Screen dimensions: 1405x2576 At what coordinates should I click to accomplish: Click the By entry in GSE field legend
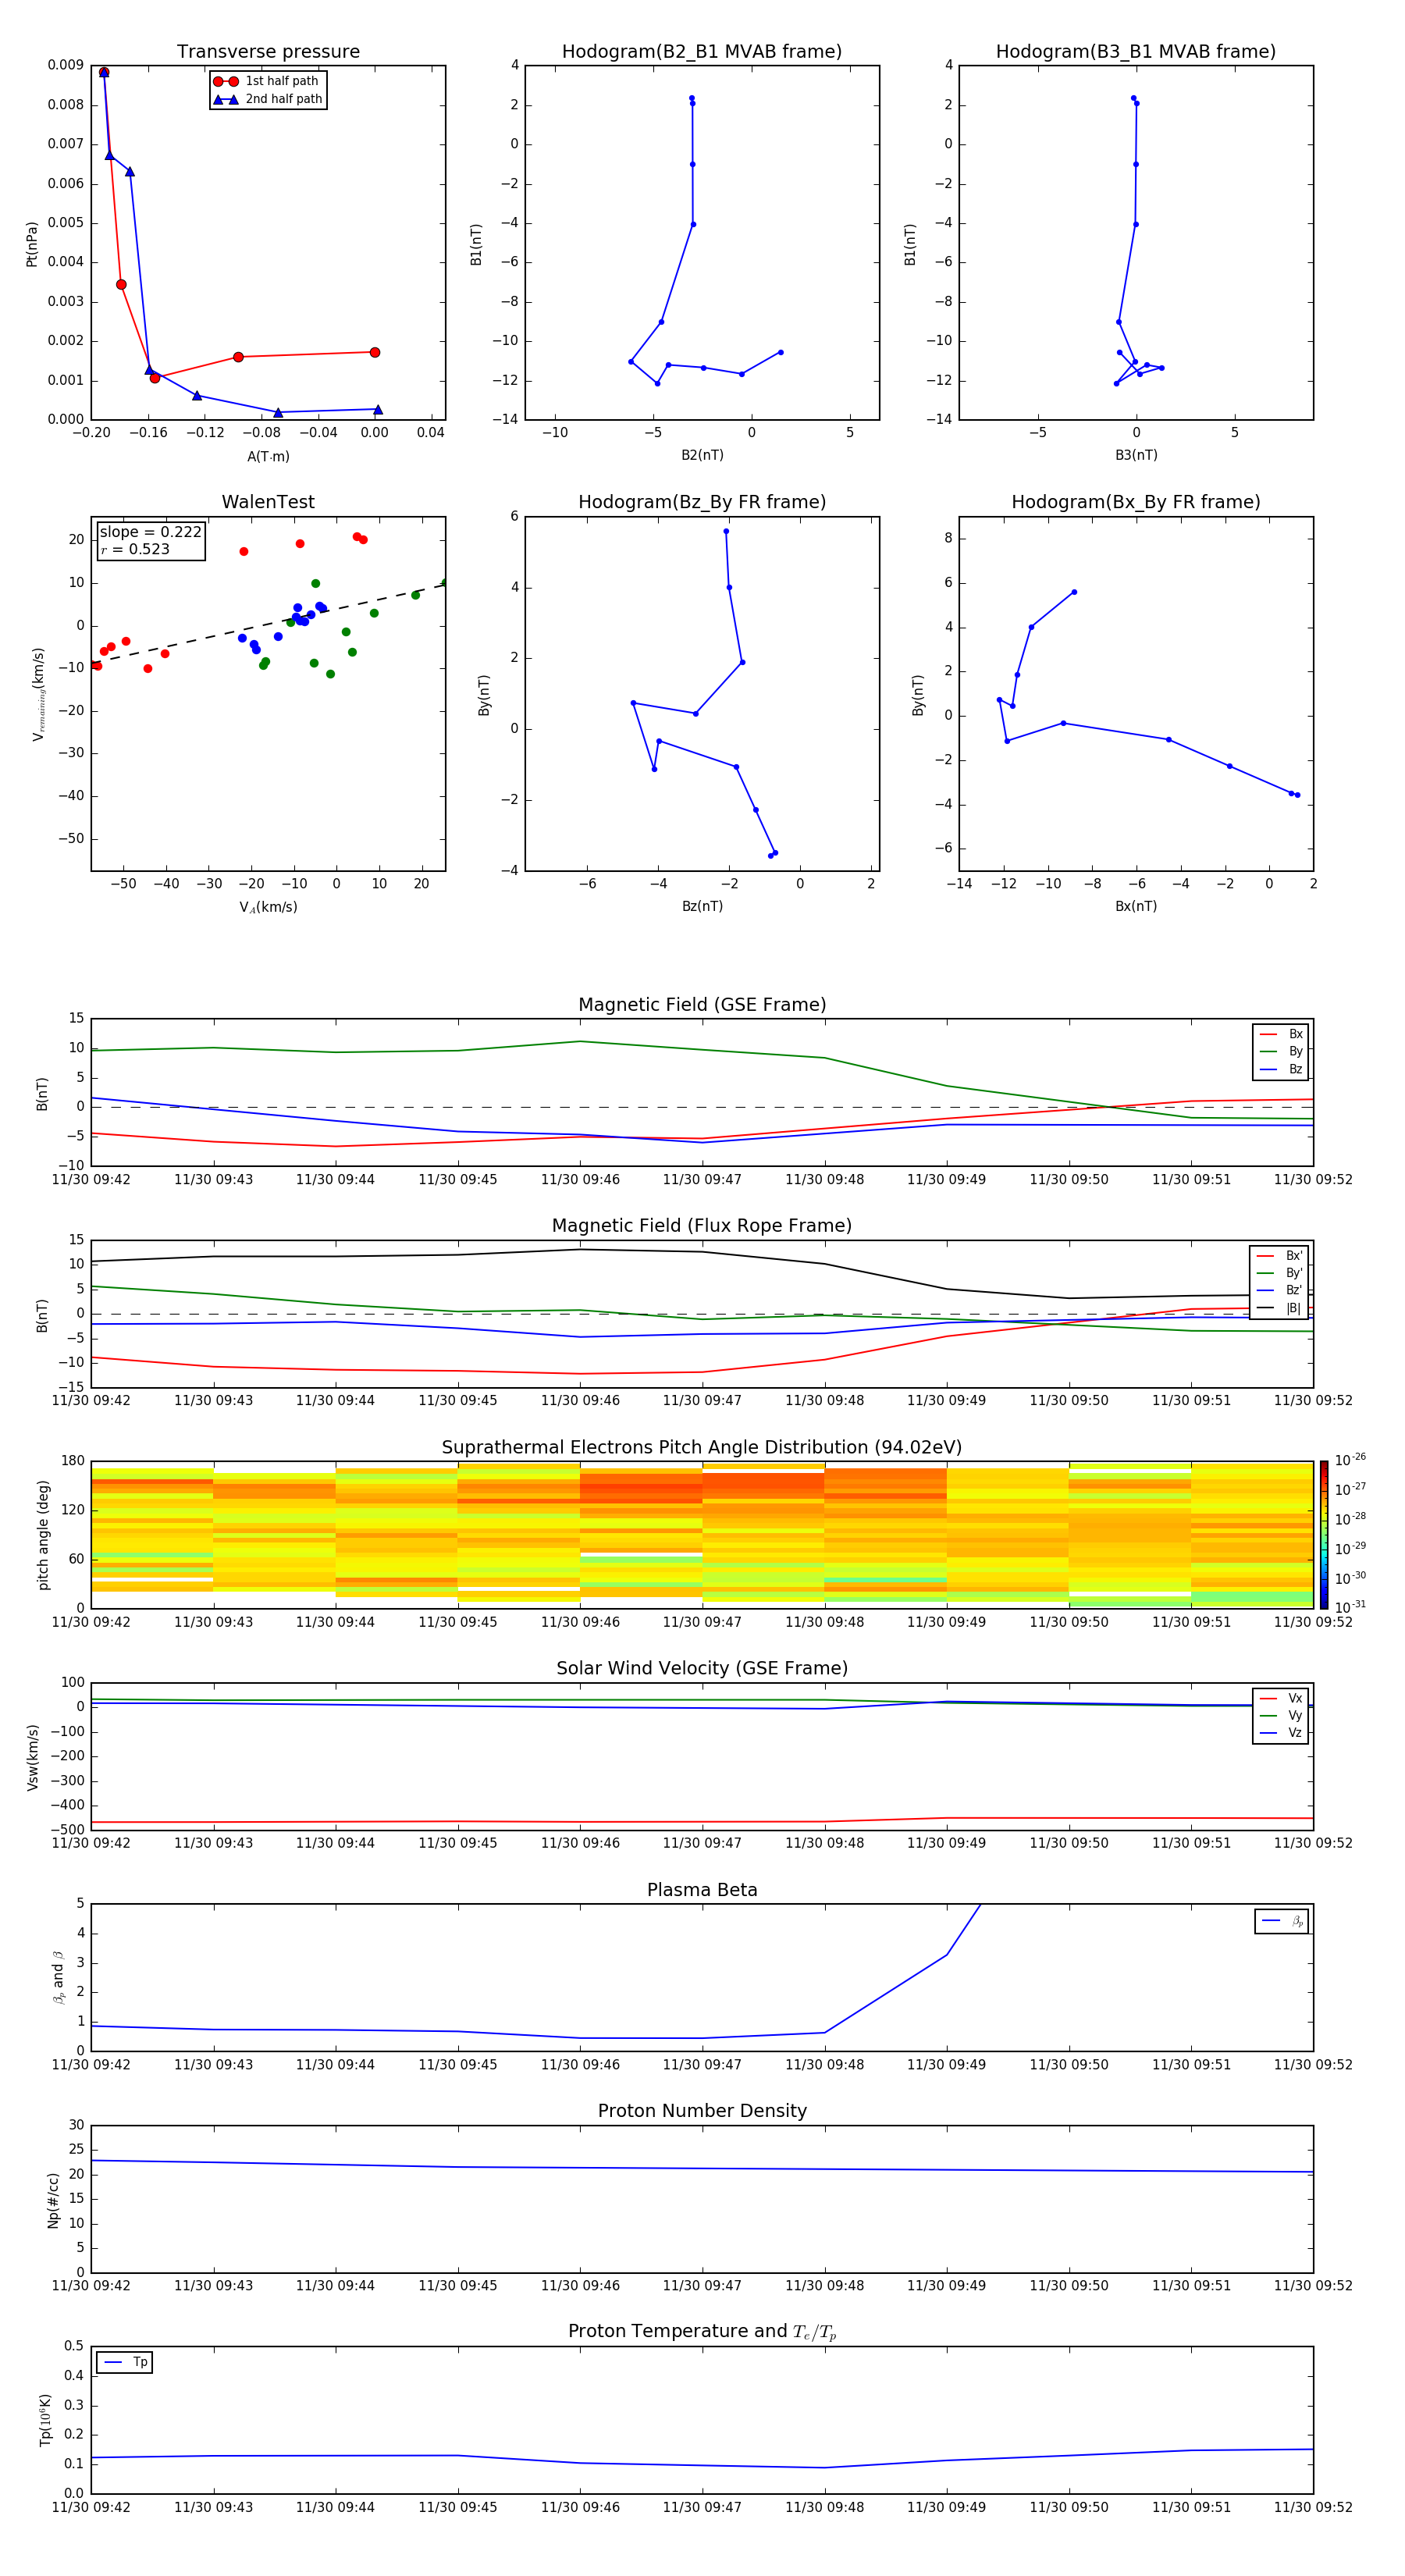click(x=1281, y=1052)
